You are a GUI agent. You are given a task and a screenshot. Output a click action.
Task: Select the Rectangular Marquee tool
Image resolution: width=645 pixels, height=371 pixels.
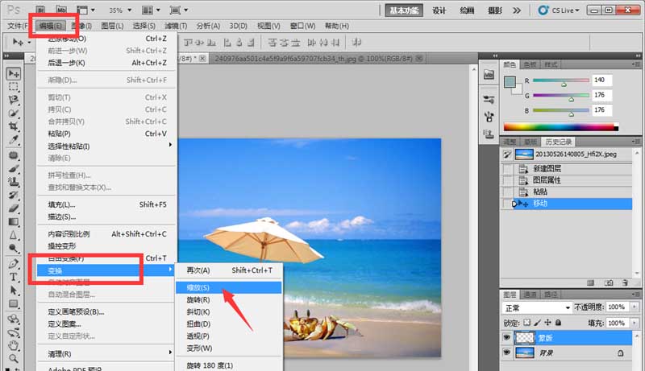coord(14,87)
